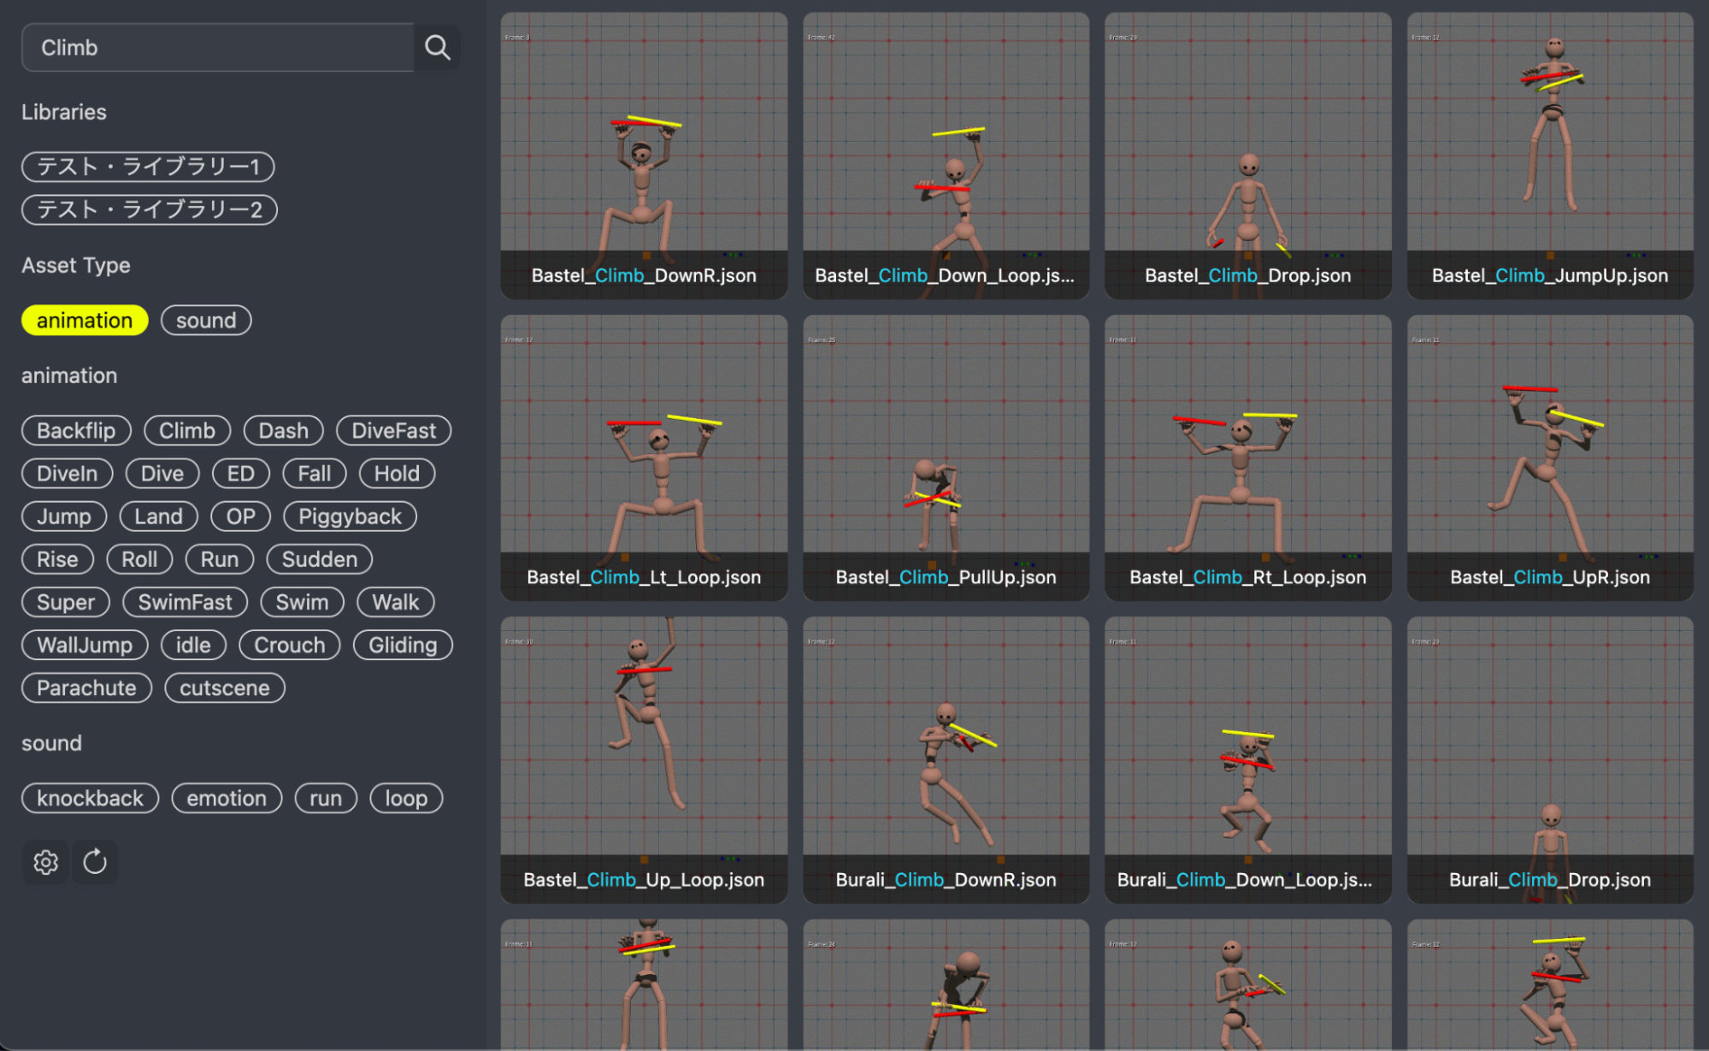Select the Fall tag chip
1709x1051 pixels.
click(315, 473)
